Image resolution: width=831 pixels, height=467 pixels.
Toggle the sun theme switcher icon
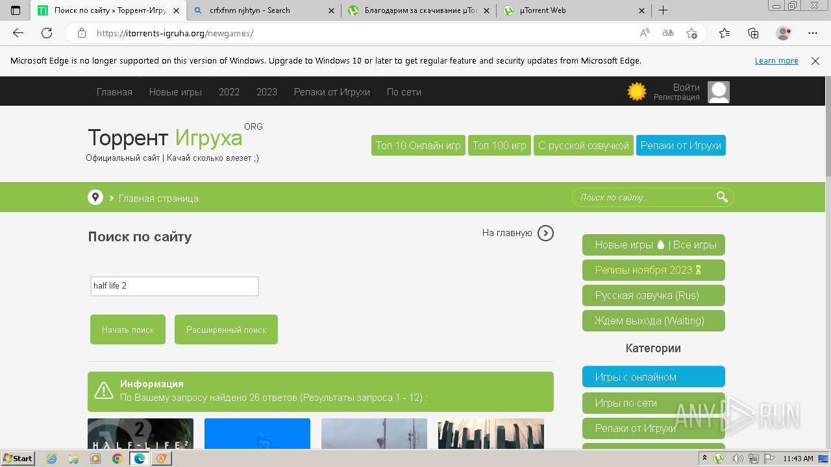click(x=637, y=91)
